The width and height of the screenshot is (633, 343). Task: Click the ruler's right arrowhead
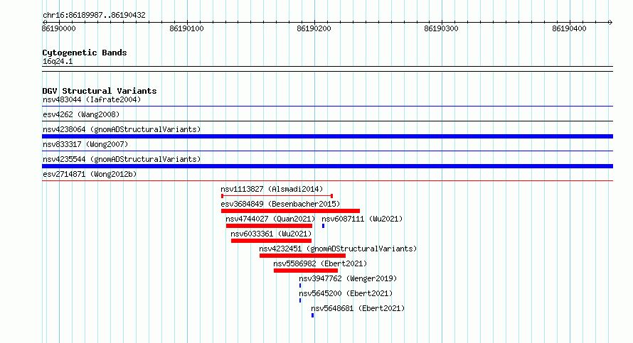(610, 22)
